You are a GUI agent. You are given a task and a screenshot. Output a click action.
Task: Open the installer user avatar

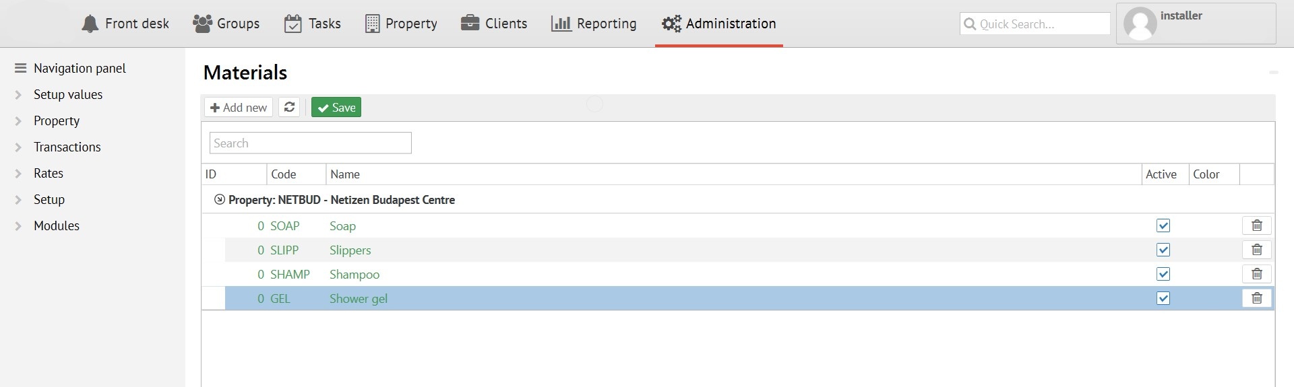click(x=1140, y=24)
